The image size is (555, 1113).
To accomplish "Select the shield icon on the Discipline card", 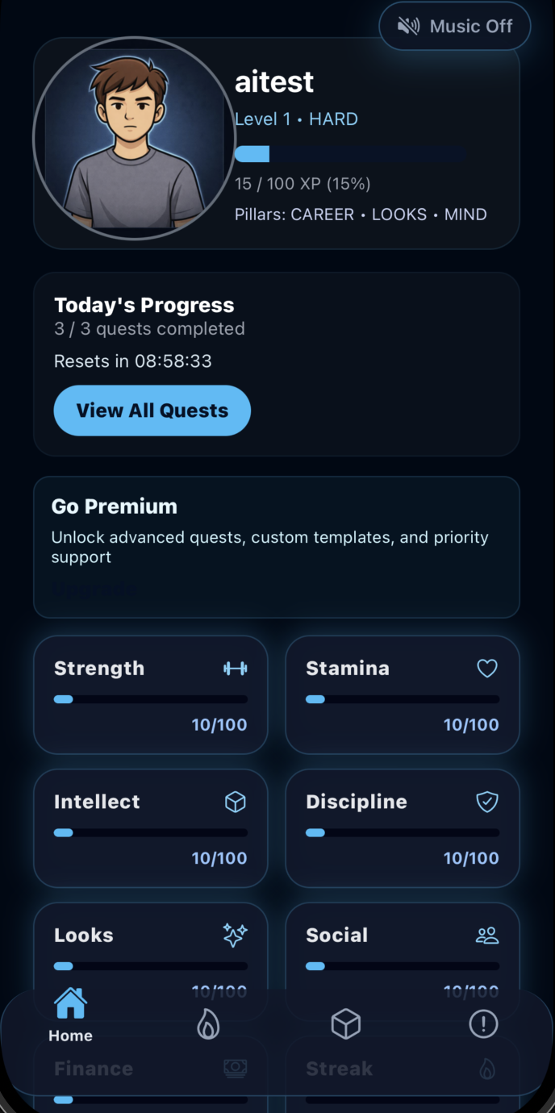I will [487, 802].
